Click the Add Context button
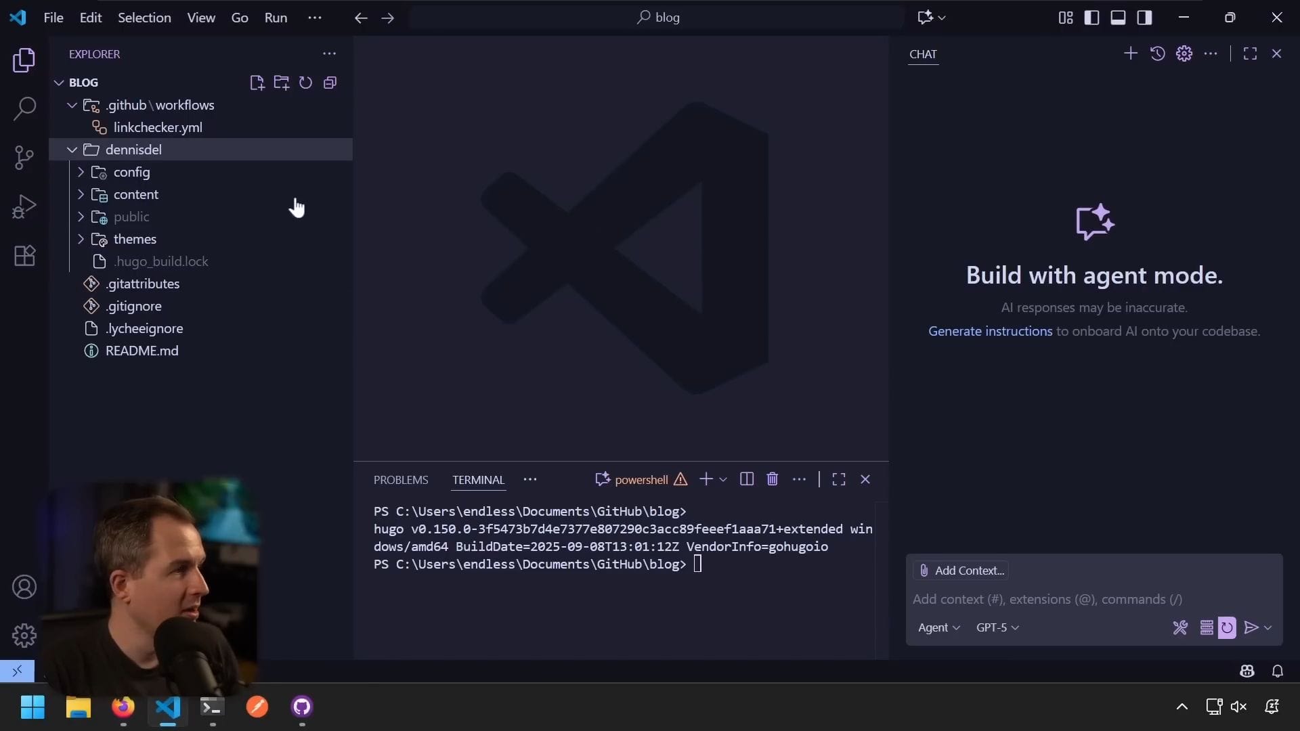Screen dimensions: 1300x731 point(961,571)
